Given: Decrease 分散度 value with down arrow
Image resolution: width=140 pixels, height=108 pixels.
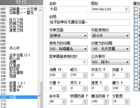Looking at the screenshot, I should tap(127, 103).
